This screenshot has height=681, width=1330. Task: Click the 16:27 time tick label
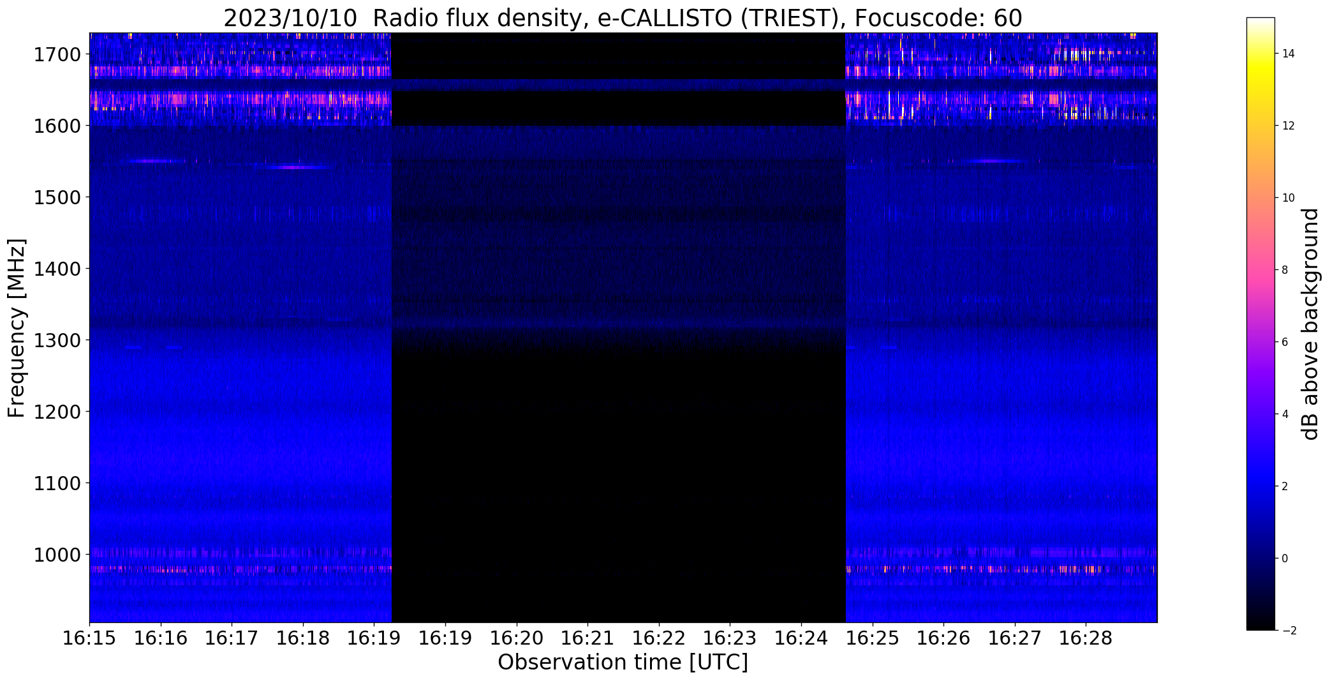(x=1015, y=638)
